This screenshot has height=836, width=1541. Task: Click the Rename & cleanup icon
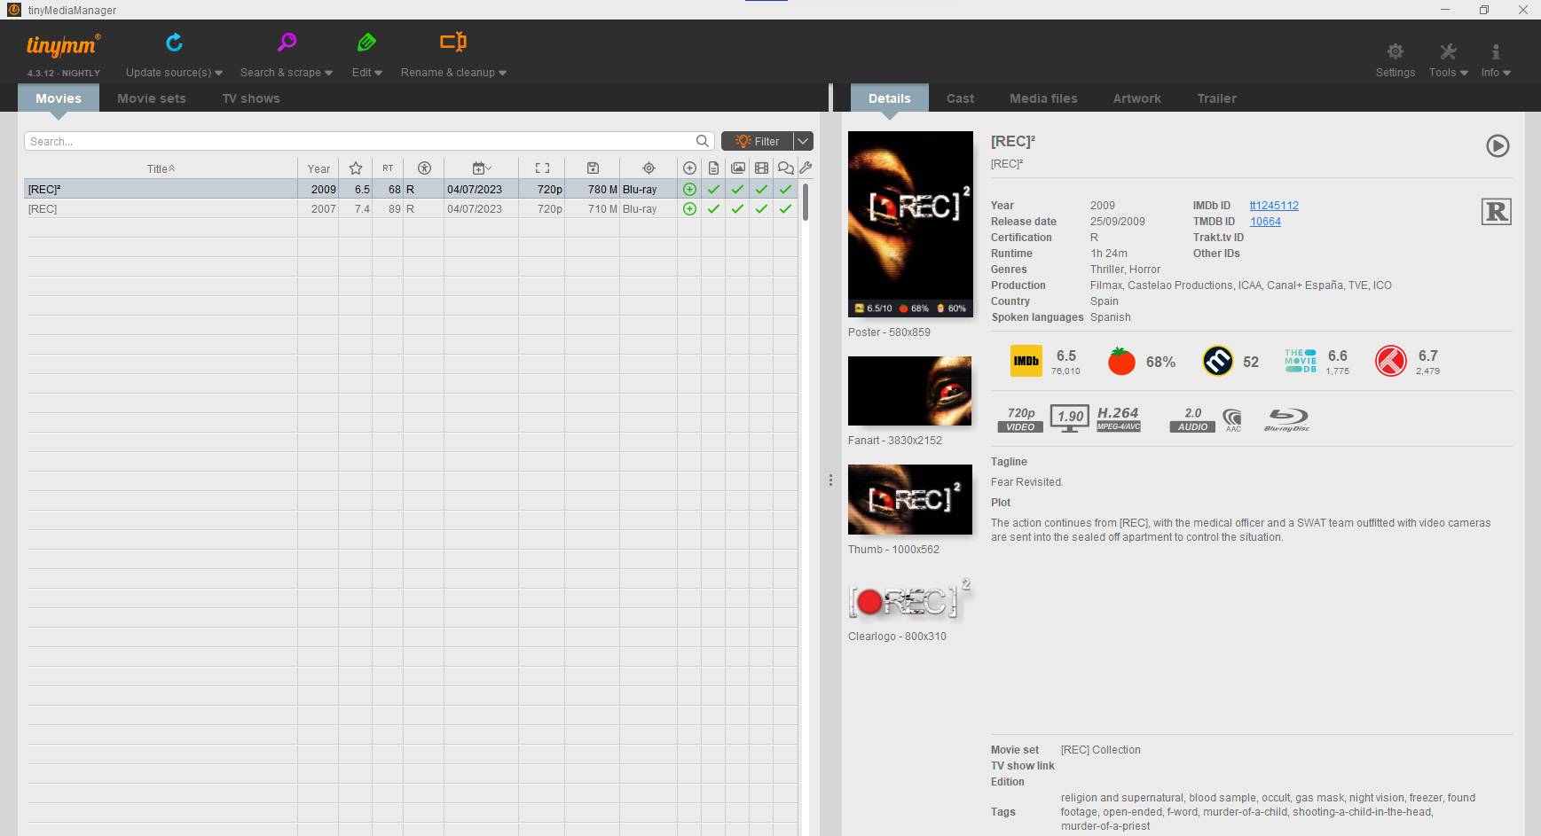tap(453, 43)
